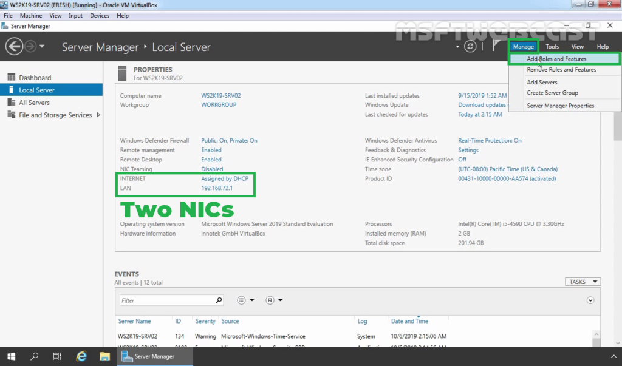Screen dimensions: 622x366
Task: Select Add Roles and Features
Action: tap(564, 59)
